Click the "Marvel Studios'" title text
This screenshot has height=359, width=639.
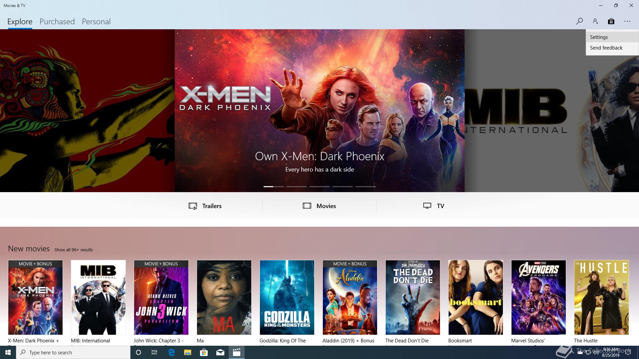coord(528,340)
